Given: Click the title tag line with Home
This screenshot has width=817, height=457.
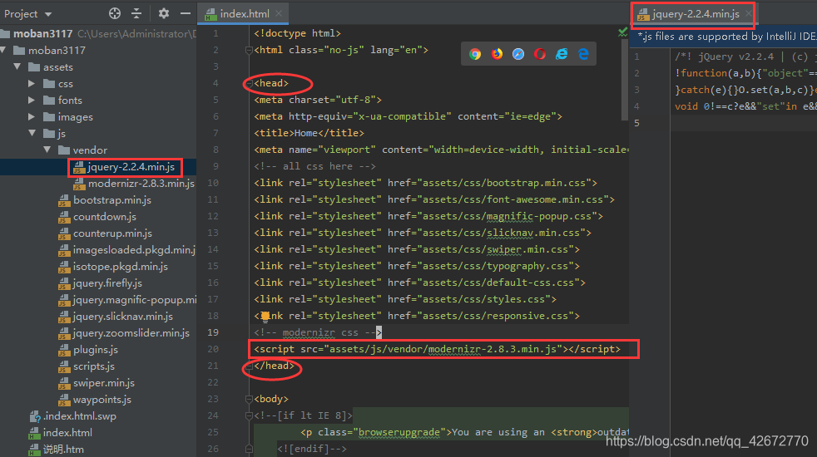Looking at the screenshot, I should (x=309, y=133).
